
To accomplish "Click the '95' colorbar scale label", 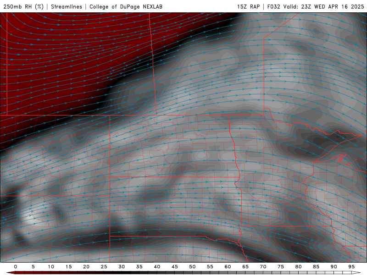I will click(351, 267).
